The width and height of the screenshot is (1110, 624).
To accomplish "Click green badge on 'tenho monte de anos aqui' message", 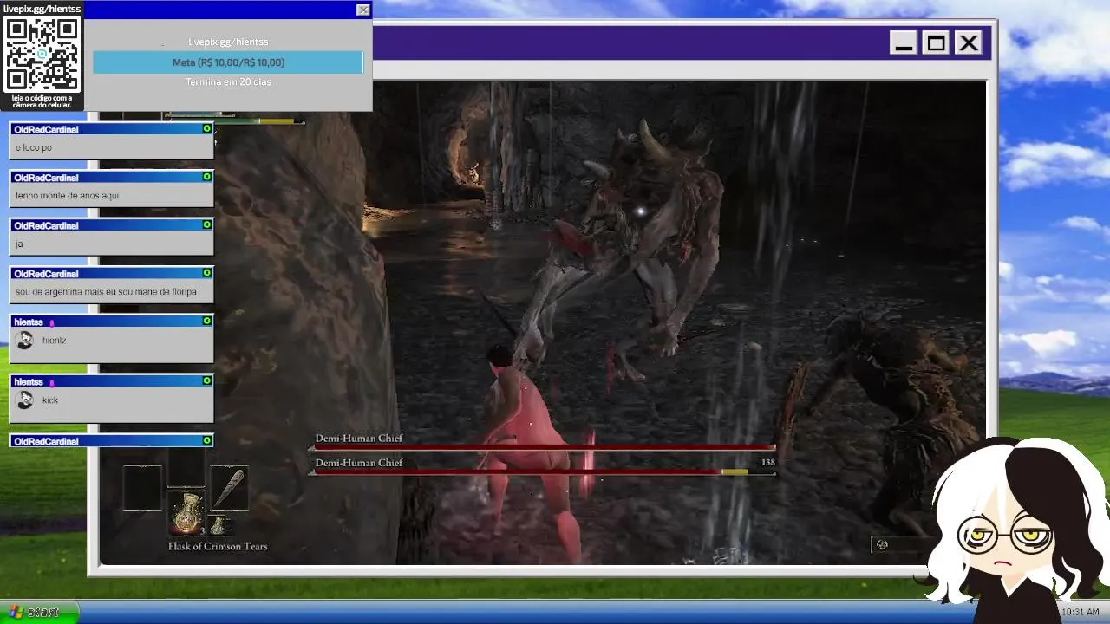I will point(206,177).
